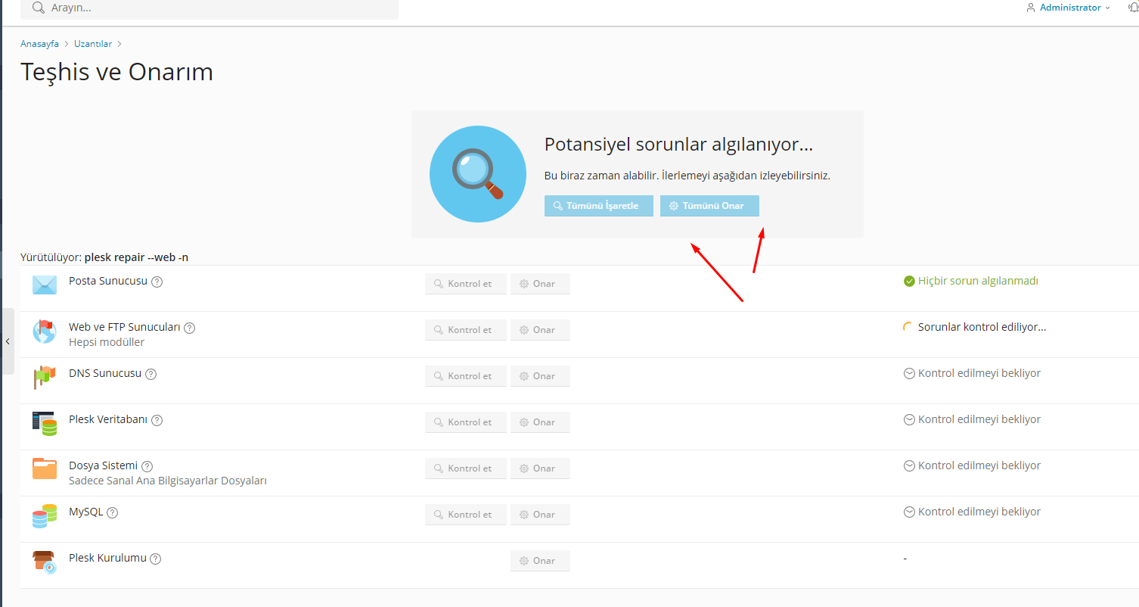The image size is (1139, 607).
Task: Click Kontrol edilmeyi bekliyor text in DNS row
Action: (979, 373)
